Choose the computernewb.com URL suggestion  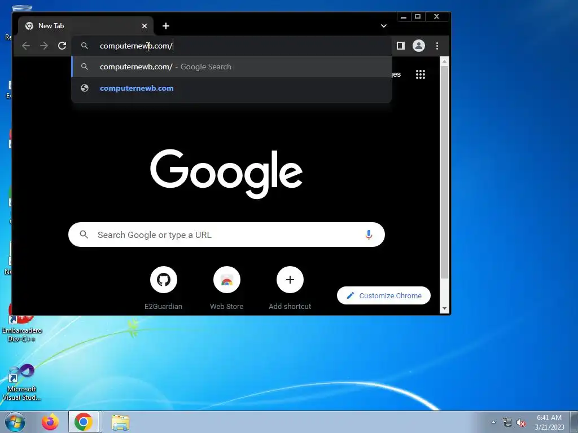[231, 88]
